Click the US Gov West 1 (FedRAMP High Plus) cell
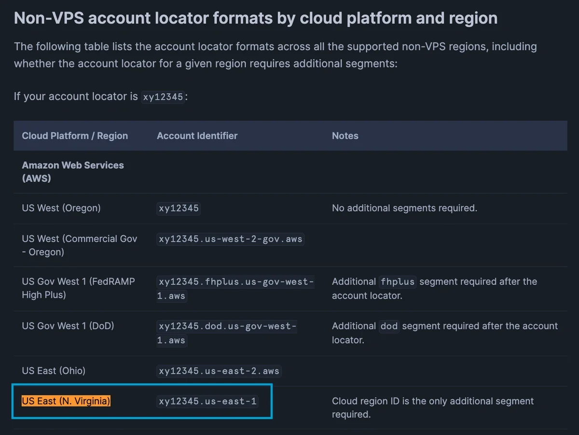Viewport: 579px width, 435px height. [x=78, y=288]
